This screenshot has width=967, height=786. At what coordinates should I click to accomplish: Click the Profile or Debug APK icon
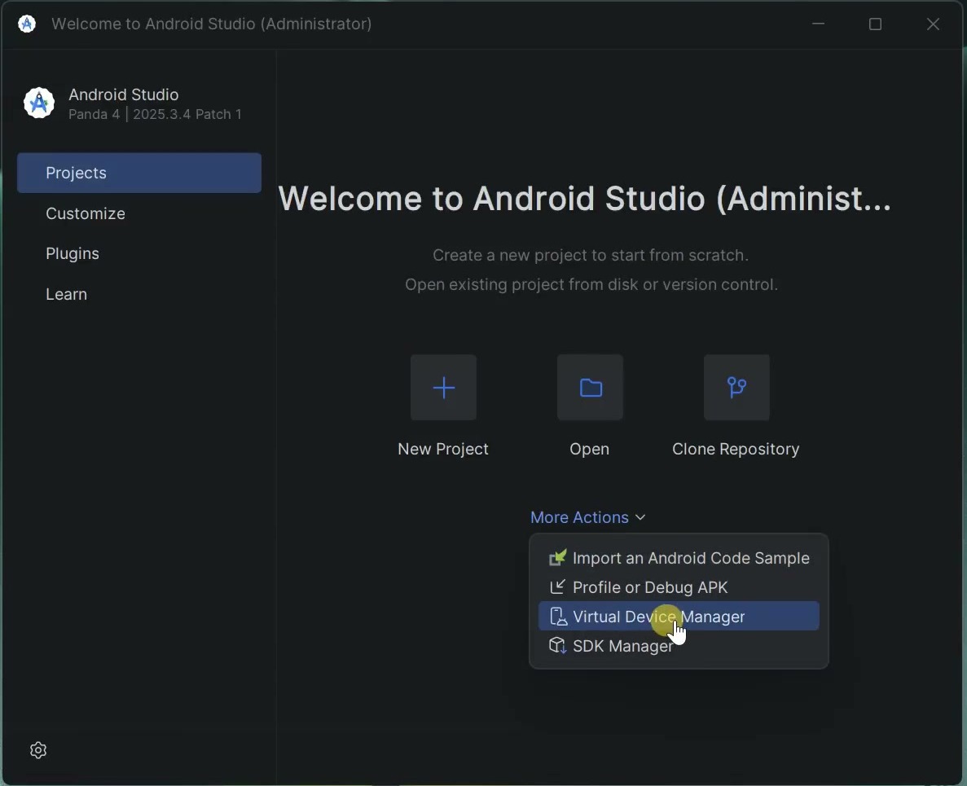pyautogui.click(x=557, y=587)
